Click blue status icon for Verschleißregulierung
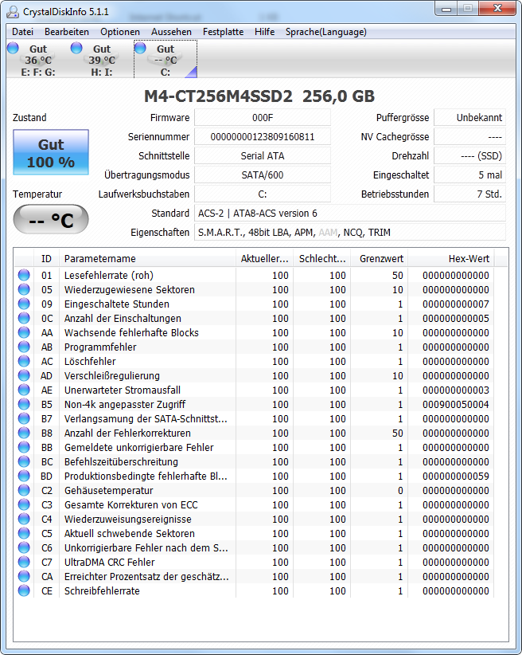The image size is (522, 655). pos(24,375)
